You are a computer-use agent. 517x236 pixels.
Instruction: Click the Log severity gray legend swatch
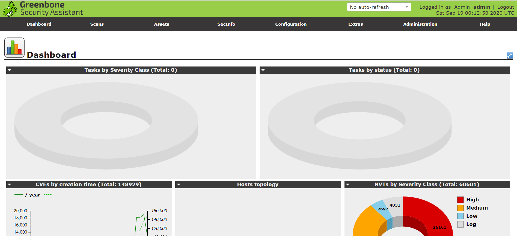coord(460,224)
